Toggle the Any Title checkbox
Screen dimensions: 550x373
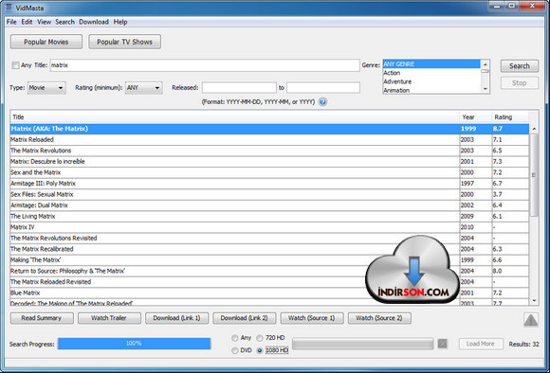(15, 65)
